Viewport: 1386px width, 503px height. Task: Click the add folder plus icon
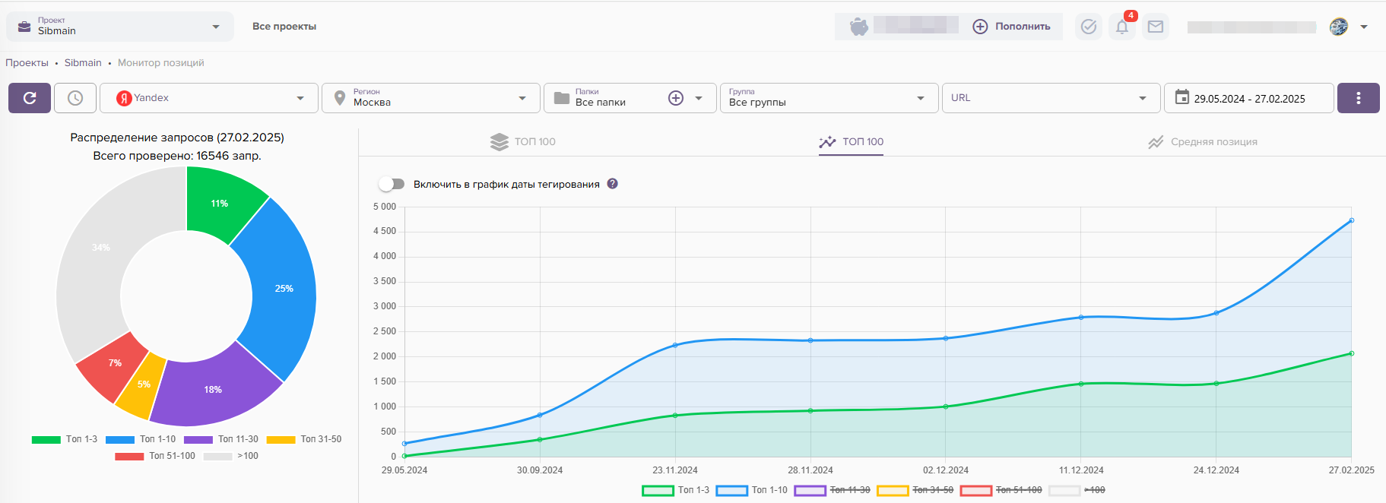675,98
